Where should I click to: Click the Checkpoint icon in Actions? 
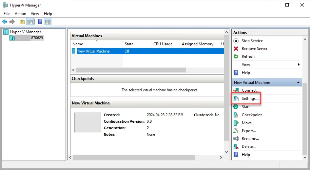click(236, 115)
